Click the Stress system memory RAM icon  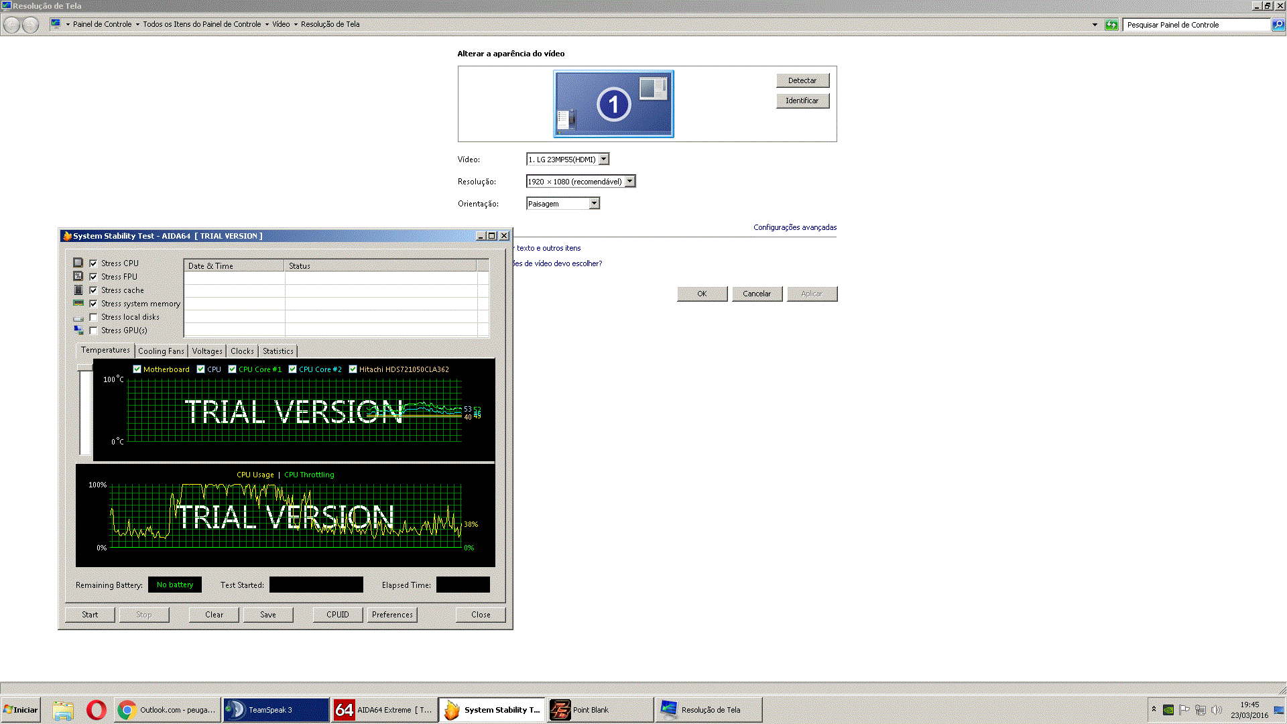click(78, 303)
